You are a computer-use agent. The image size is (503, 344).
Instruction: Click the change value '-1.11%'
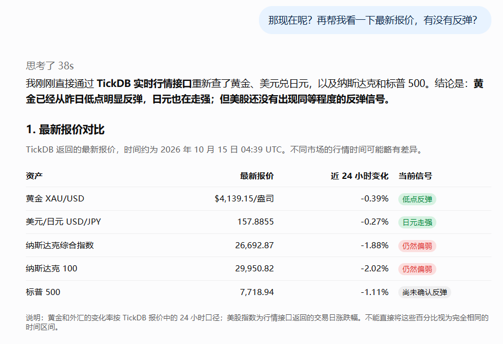click(x=375, y=292)
